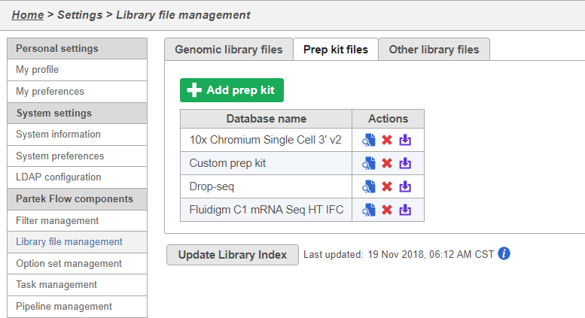The height and width of the screenshot is (318, 585).
Task: Download the Fluidigm C1 mRNA Seq kit
Action: [405, 210]
